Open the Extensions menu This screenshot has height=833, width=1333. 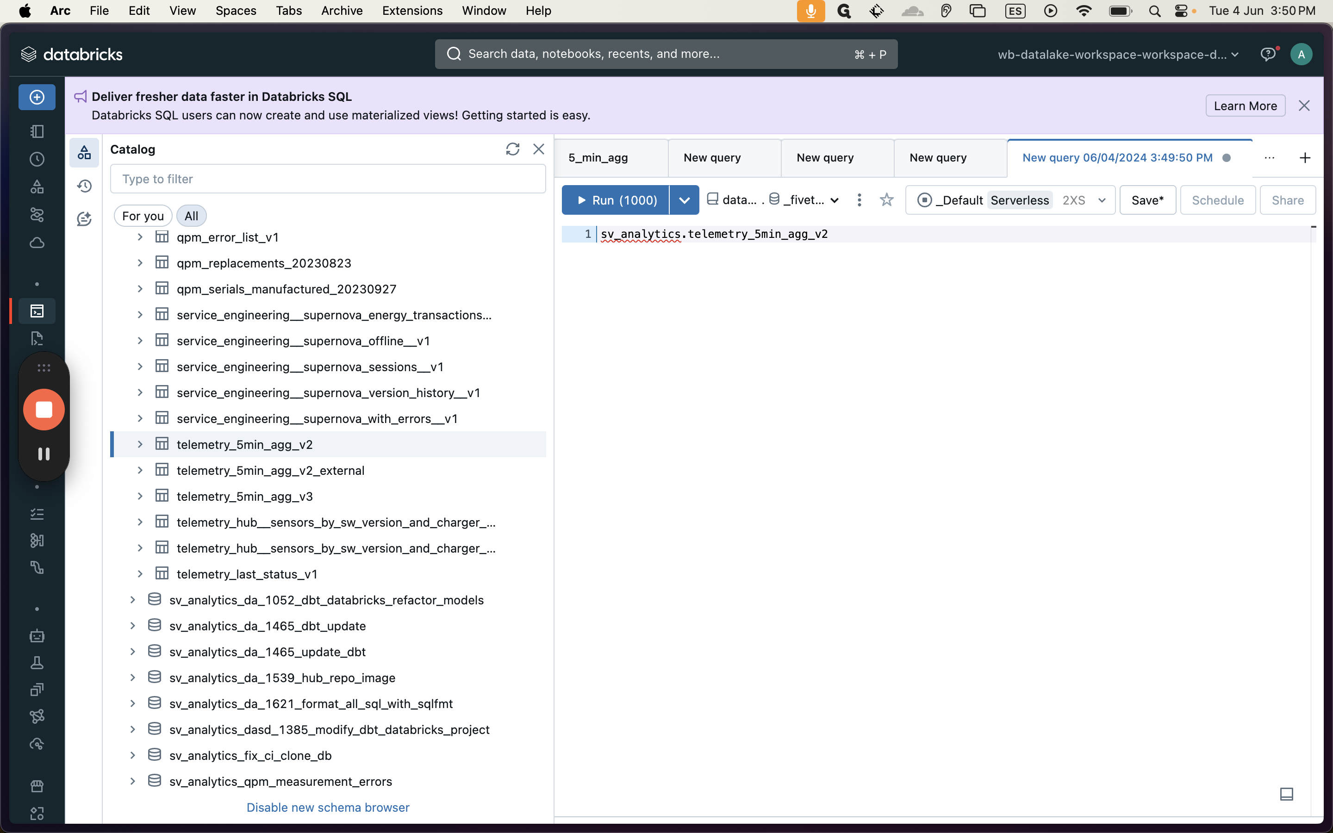(x=412, y=11)
